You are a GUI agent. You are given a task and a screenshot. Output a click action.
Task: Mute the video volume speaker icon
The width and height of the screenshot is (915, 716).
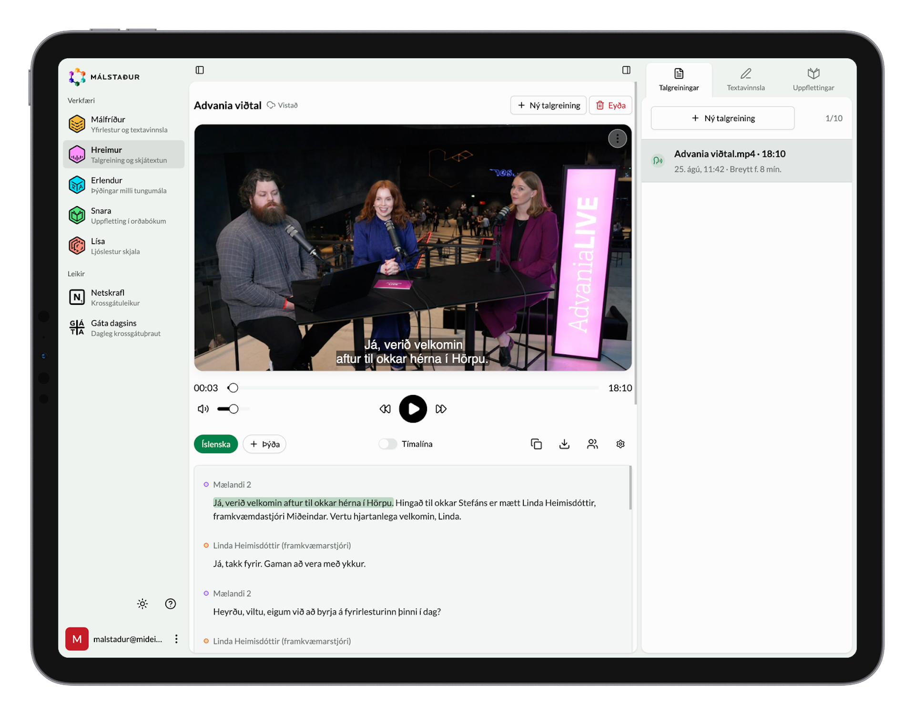click(x=203, y=409)
